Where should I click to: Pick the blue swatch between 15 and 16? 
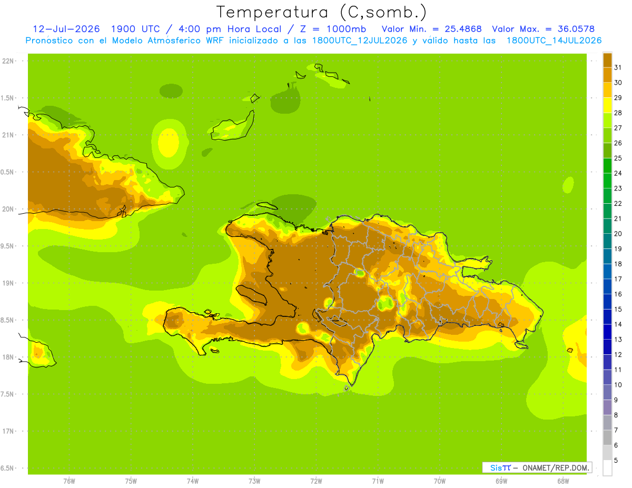(607, 302)
